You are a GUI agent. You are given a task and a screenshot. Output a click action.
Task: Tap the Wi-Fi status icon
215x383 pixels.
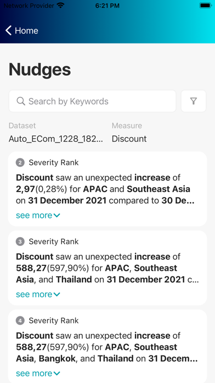(x=60, y=6)
